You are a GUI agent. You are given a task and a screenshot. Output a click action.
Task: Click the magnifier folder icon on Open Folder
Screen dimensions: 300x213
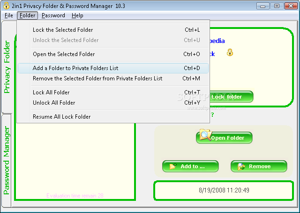pos(205,135)
